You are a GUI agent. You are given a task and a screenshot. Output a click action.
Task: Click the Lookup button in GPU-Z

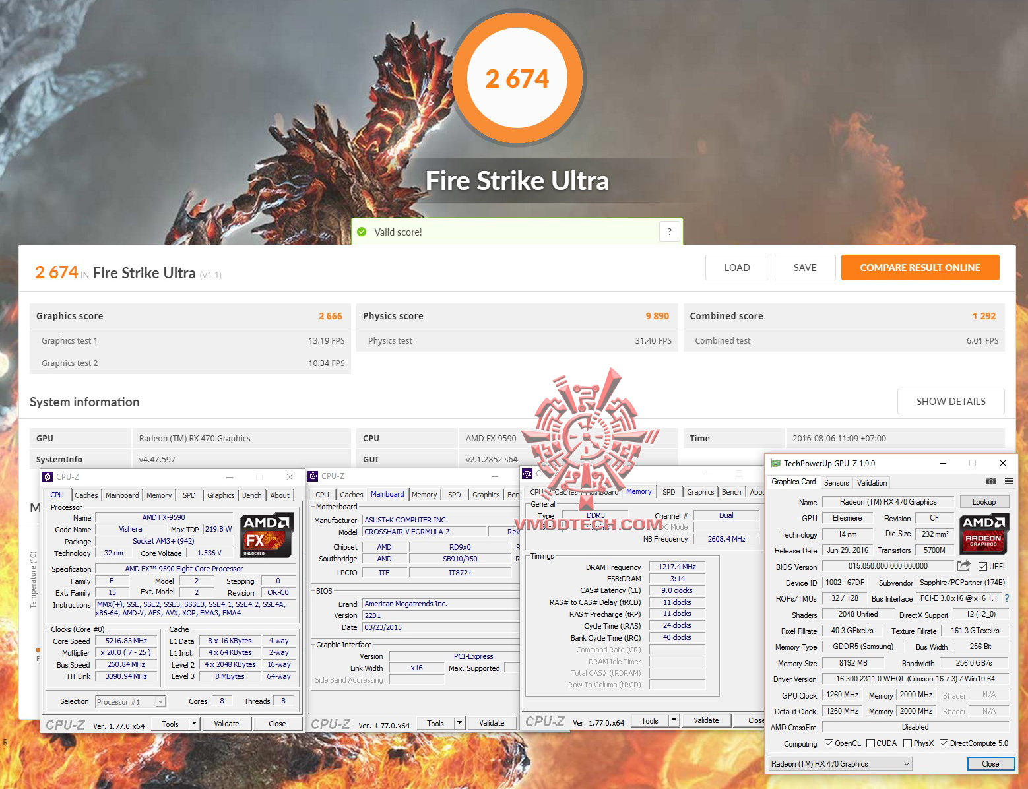tap(984, 501)
